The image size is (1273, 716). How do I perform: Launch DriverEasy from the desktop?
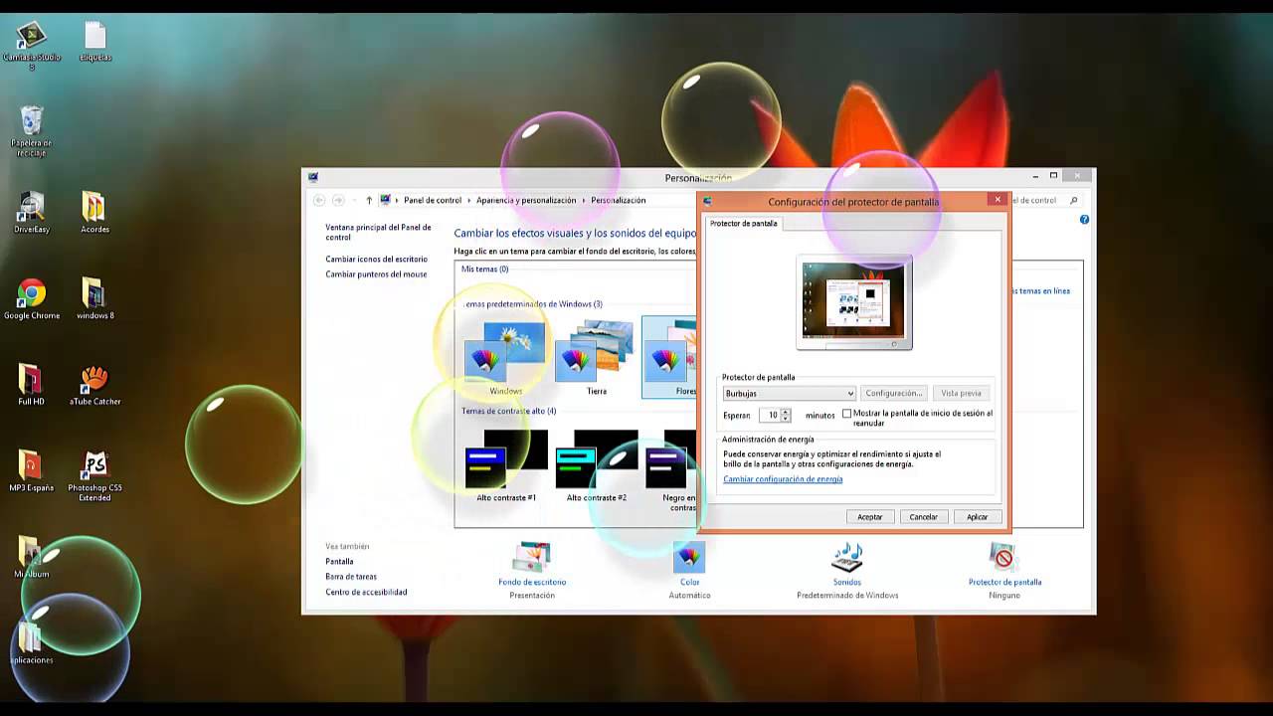point(32,212)
